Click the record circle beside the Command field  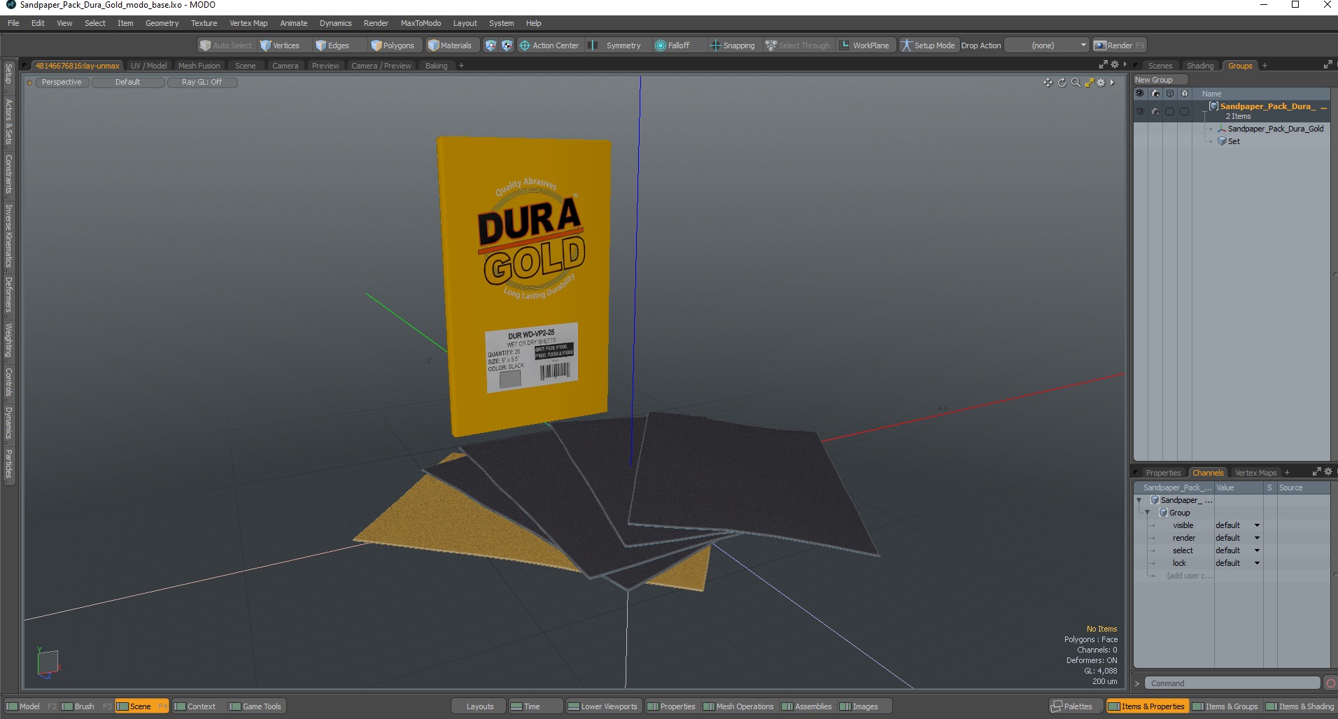(x=1330, y=683)
